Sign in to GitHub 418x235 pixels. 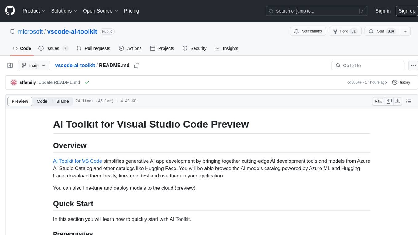coord(383,11)
